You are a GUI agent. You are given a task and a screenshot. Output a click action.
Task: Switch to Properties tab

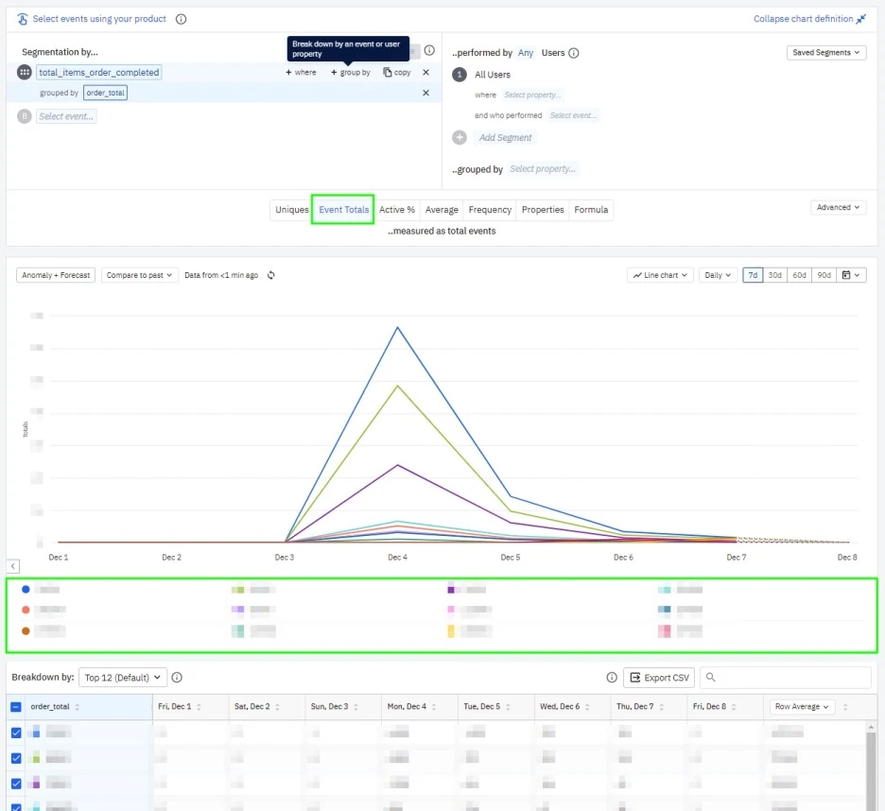click(x=543, y=210)
